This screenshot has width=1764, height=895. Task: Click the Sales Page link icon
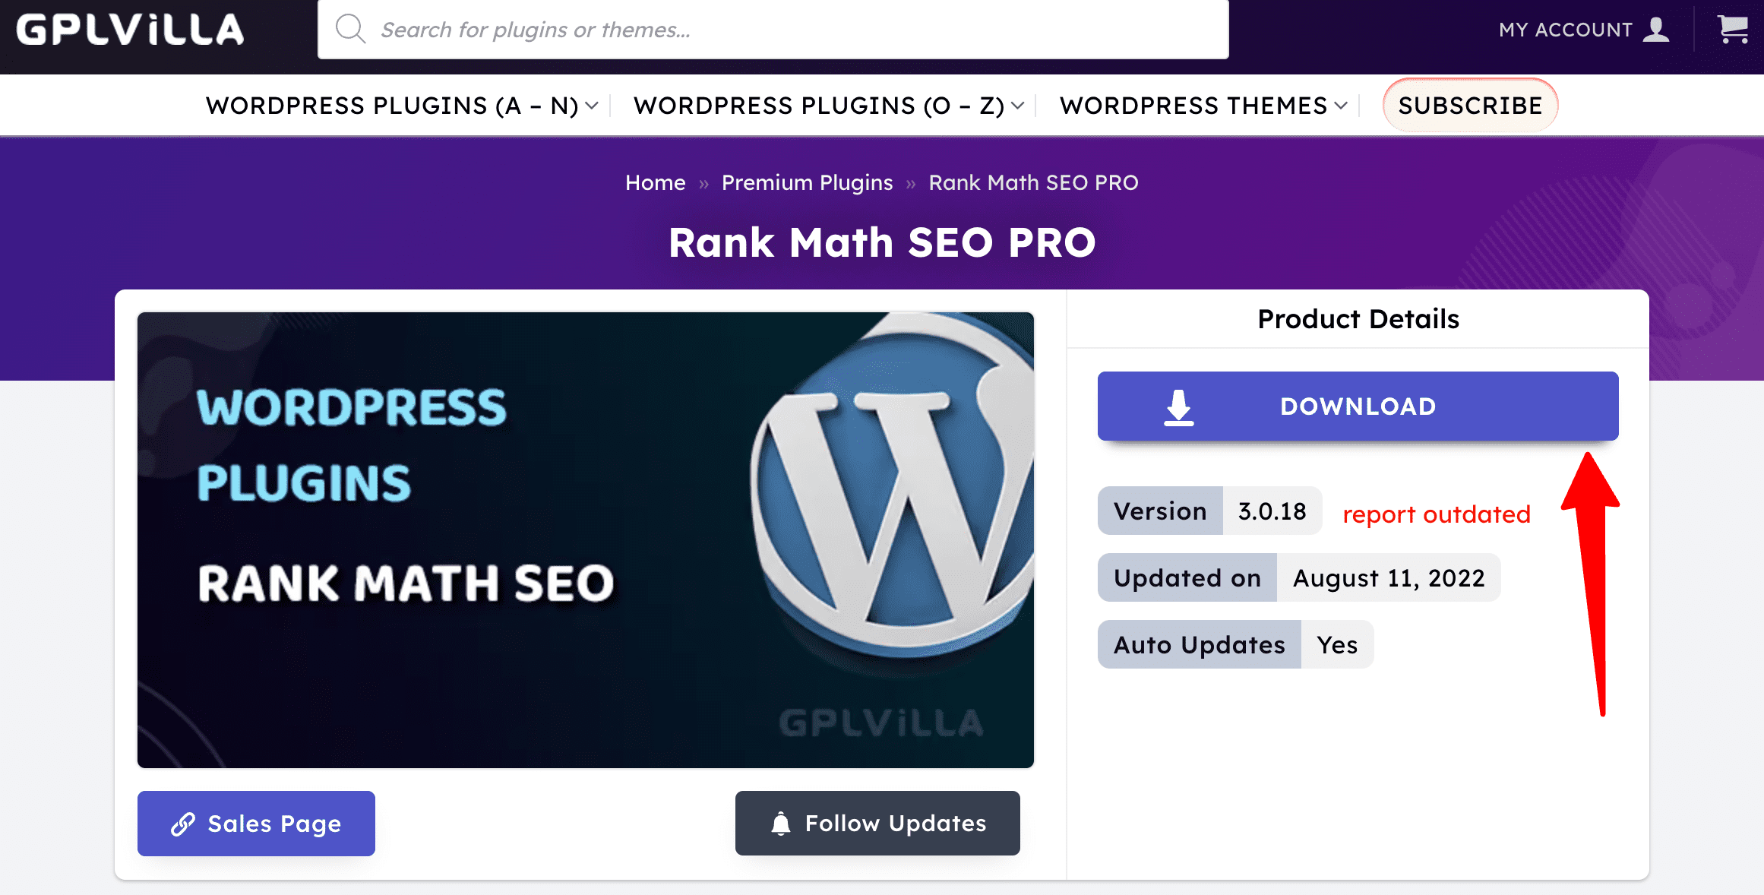pos(183,824)
